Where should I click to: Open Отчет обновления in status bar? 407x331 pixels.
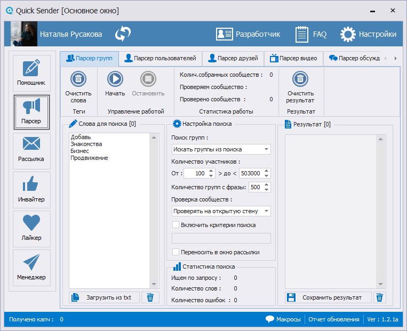point(334,319)
